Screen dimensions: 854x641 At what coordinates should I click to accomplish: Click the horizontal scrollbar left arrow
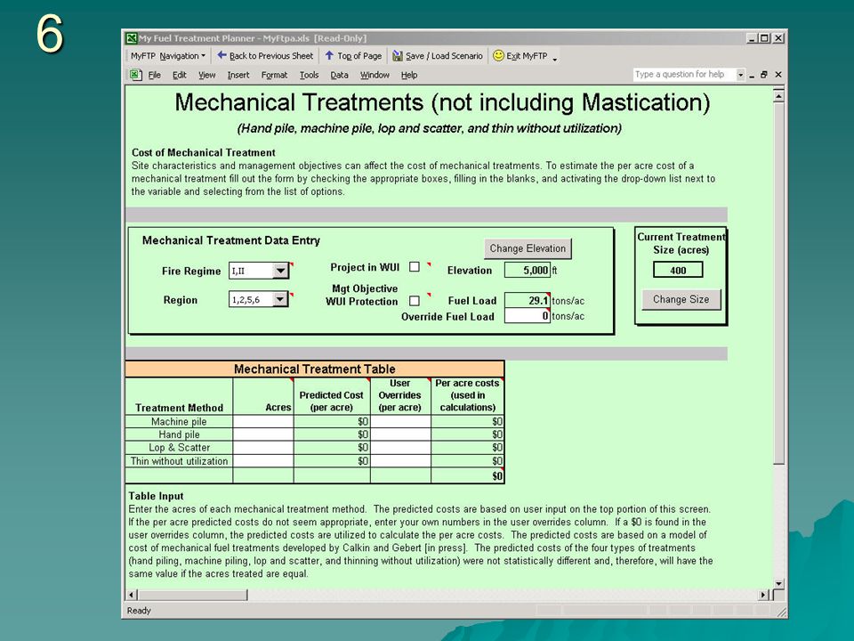132,595
